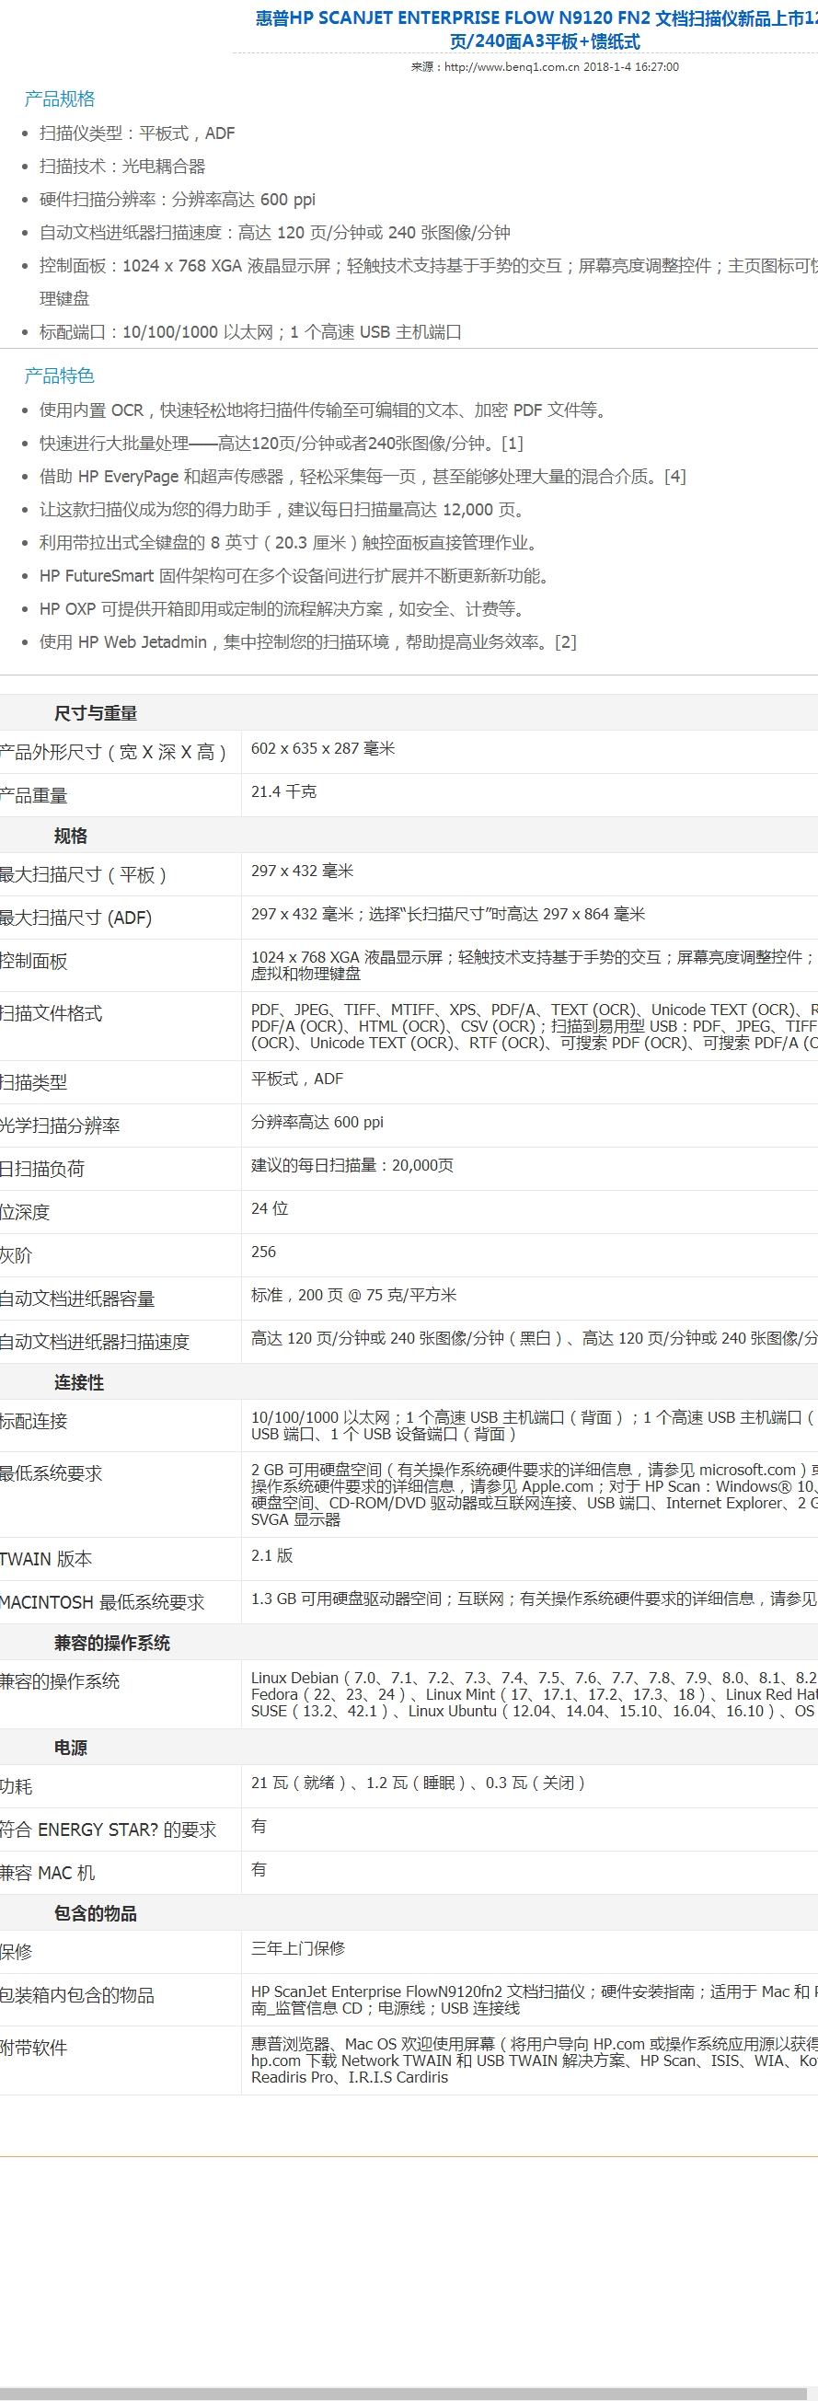Click the 连接性 section header
Image resolution: width=818 pixels, height=2401 pixels.
pyautogui.click(x=79, y=1382)
